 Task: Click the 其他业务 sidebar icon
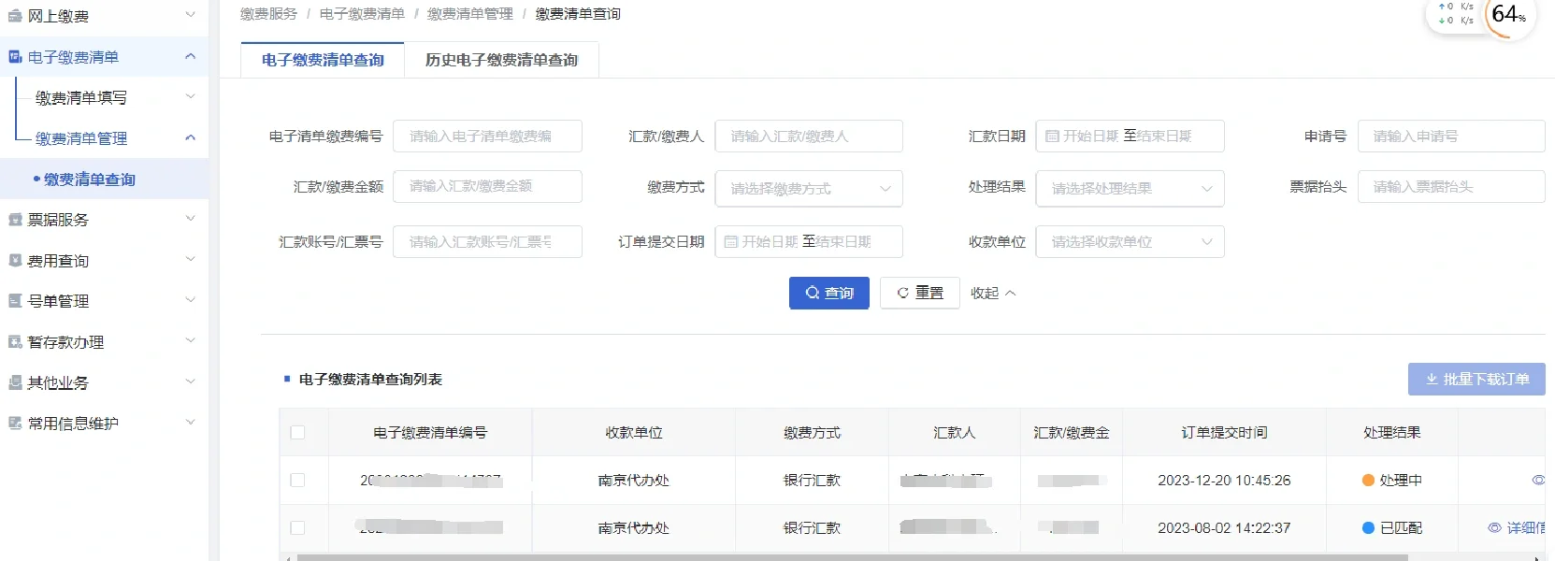(x=15, y=382)
